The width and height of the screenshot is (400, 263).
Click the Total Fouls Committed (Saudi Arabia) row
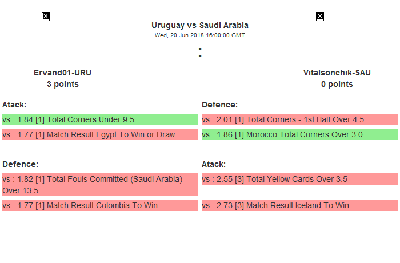tap(100, 185)
